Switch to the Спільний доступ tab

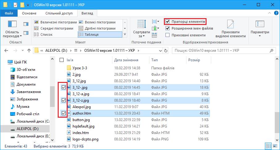pyautogui.click(x=59, y=13)
